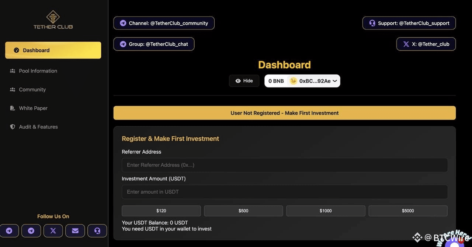472x247 pixels.
Task: Open Pool Information page
Action: point(38,71)
